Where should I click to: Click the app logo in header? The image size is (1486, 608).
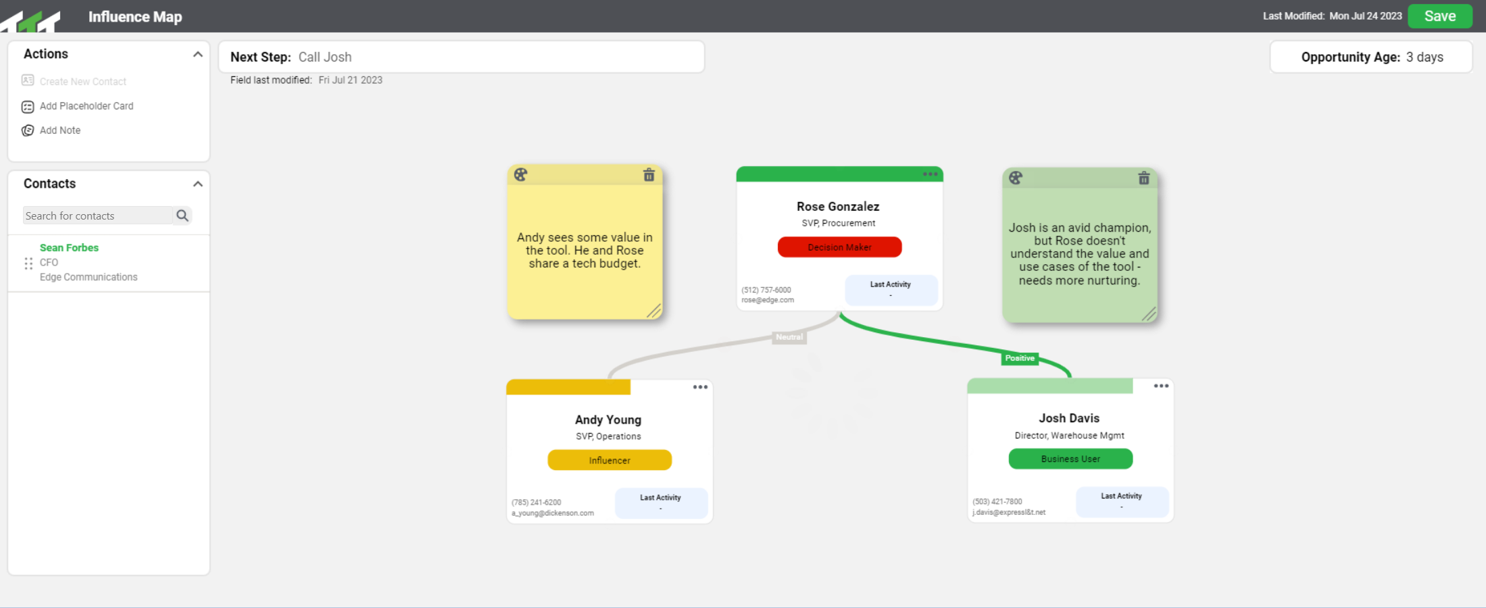(30, 20)
